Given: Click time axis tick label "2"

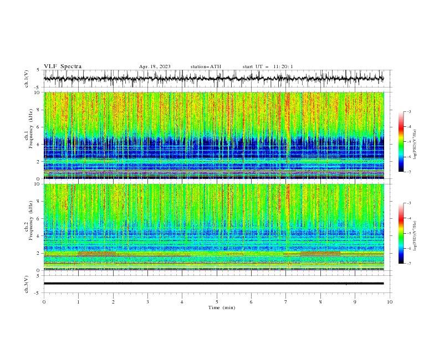Looking at the screenshot, I should 113,302.
